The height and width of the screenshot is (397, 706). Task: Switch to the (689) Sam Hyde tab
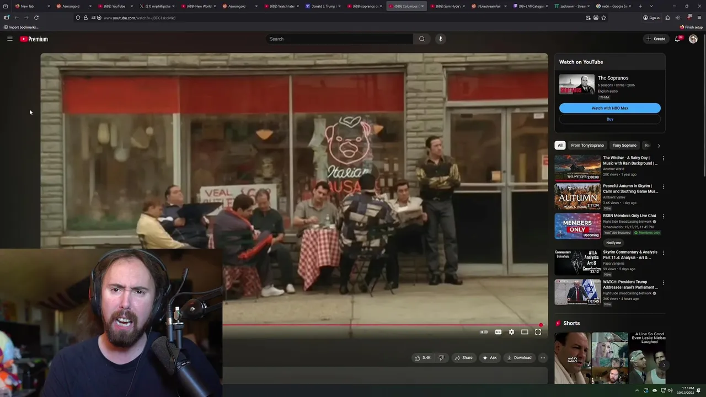point(448,6)
